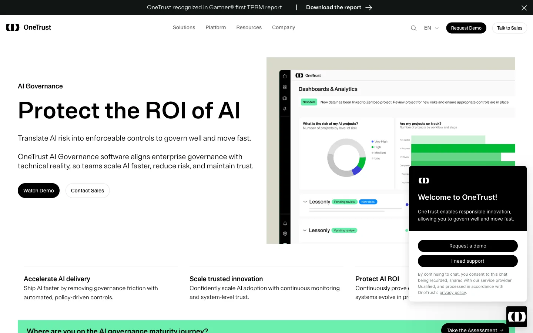Viewport: 533px width, 333px height.
Task: Click the Gartner TPRM report announcement text
Action: coord(214,7)
